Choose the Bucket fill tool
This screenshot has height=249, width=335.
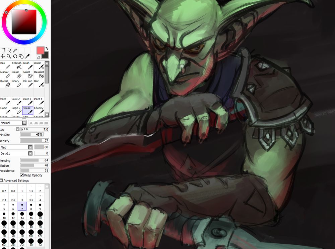tap(5, 83)
